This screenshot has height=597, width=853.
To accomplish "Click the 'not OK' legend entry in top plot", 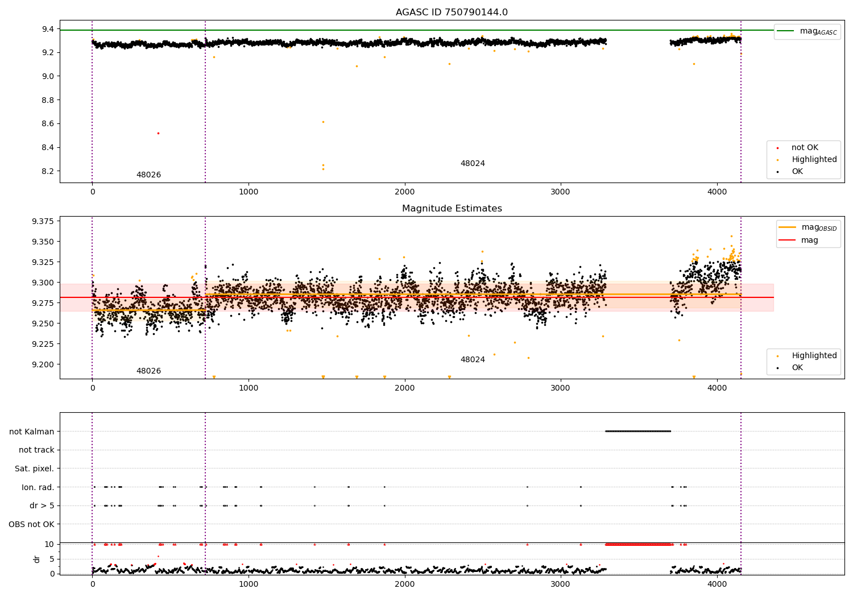I will pyautogui.click(x=798, y=148).
